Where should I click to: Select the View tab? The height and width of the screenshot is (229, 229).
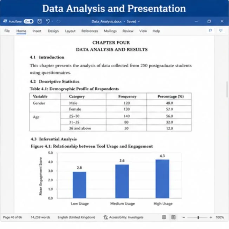coord(143,31)
